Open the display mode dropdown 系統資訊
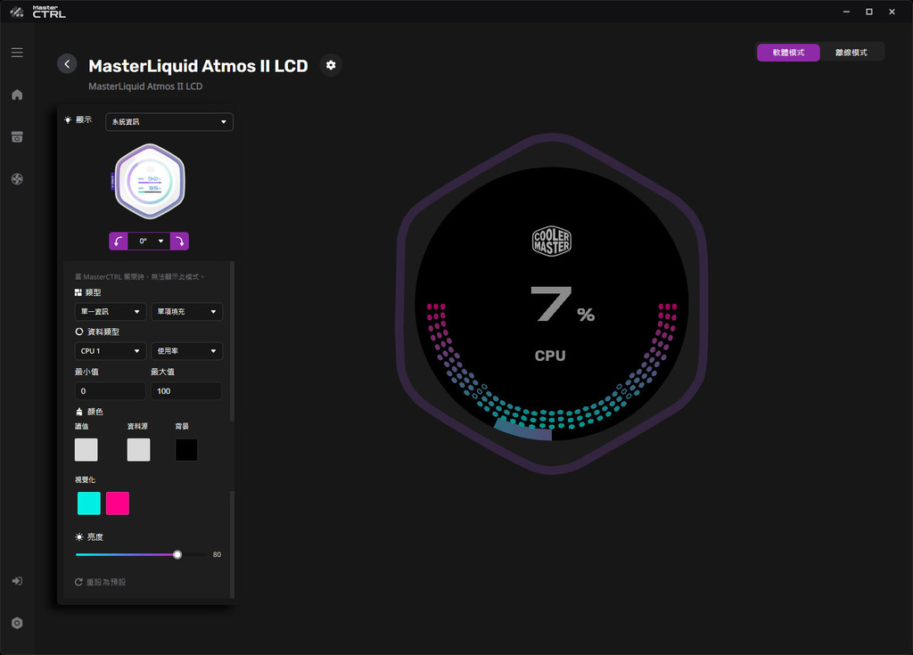 169,122
